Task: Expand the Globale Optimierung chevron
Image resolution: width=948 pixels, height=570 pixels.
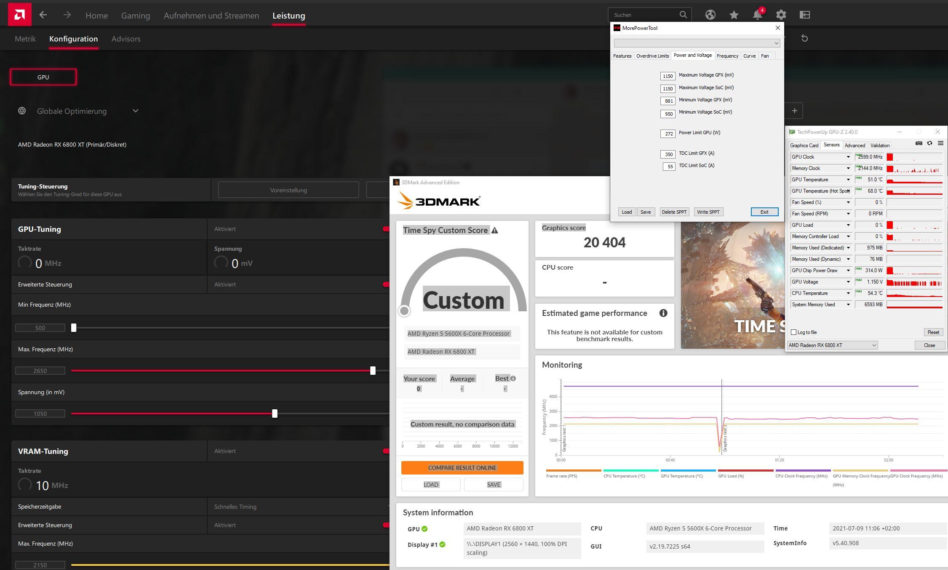Action: pyautogui.click(x=135, y=111)
